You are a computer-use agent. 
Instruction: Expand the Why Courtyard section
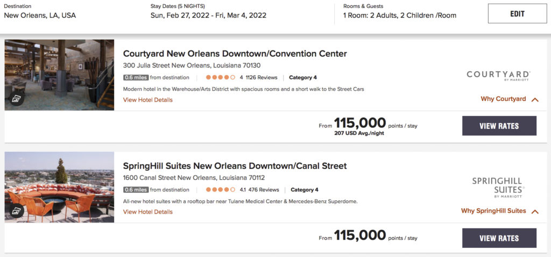pyautogui.click(x=509, y=99)
